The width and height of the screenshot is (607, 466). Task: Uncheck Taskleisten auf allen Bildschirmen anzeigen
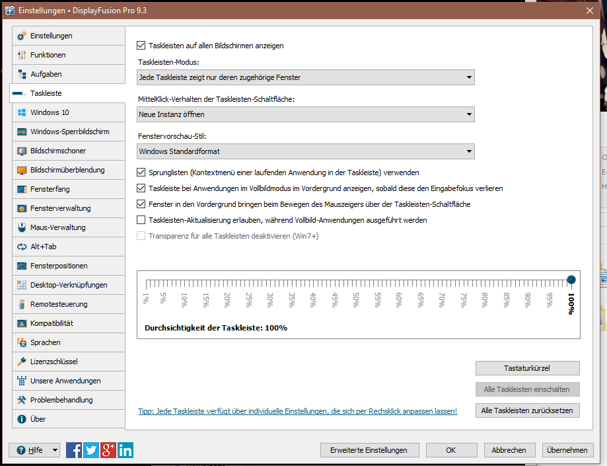pyautogui.click(x=141, y=46)
